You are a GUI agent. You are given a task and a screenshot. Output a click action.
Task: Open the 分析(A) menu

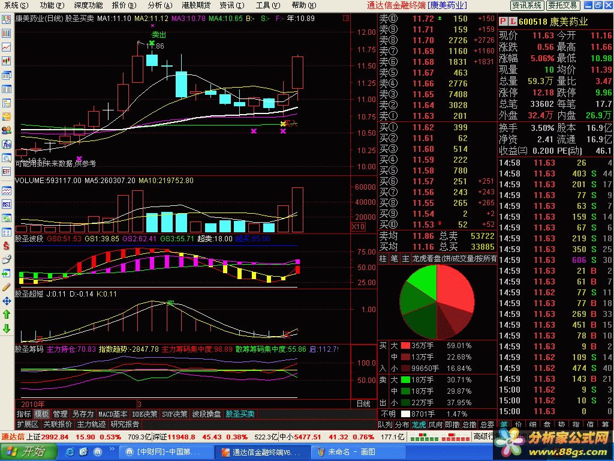[159, 5]
